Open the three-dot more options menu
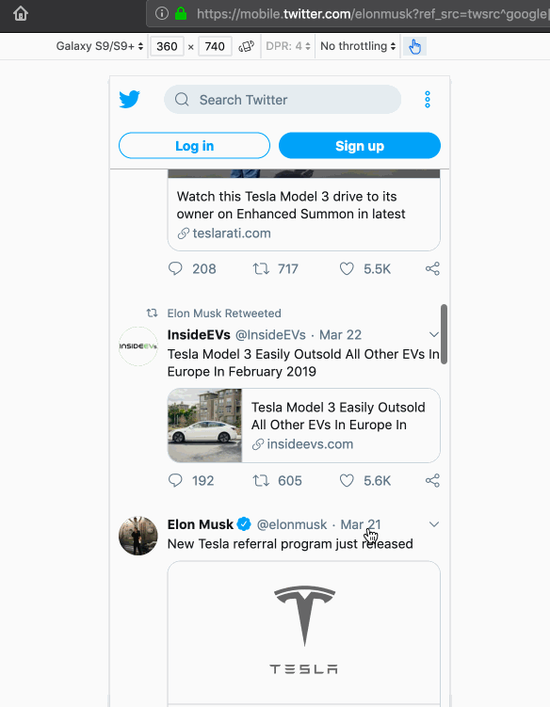Viewport: 550px width, 707px height. coord(428,99)
